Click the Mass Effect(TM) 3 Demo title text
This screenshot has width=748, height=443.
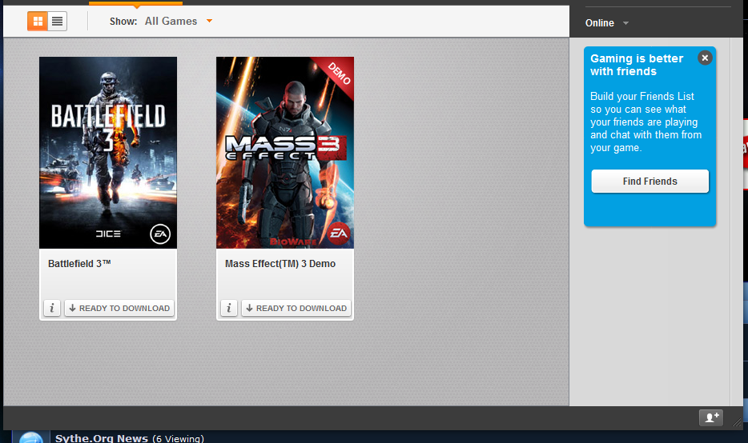[280, 263]
